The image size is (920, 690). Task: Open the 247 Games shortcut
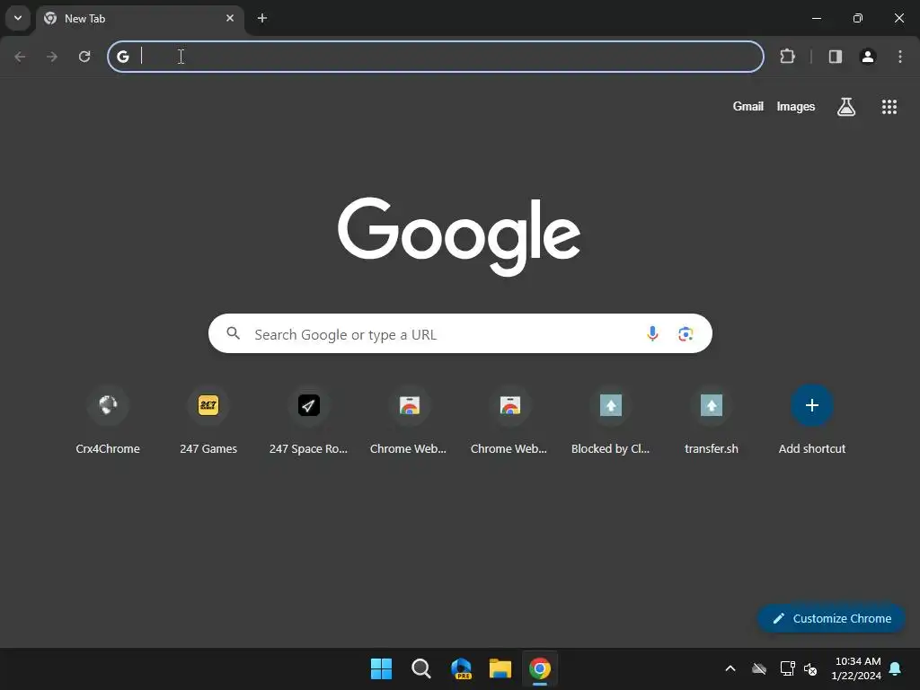(208, 420)
